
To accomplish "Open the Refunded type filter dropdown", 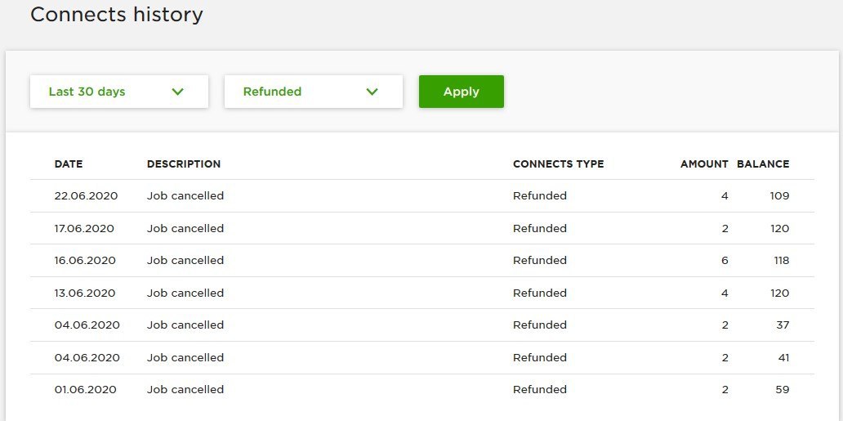I will [314, 92].
